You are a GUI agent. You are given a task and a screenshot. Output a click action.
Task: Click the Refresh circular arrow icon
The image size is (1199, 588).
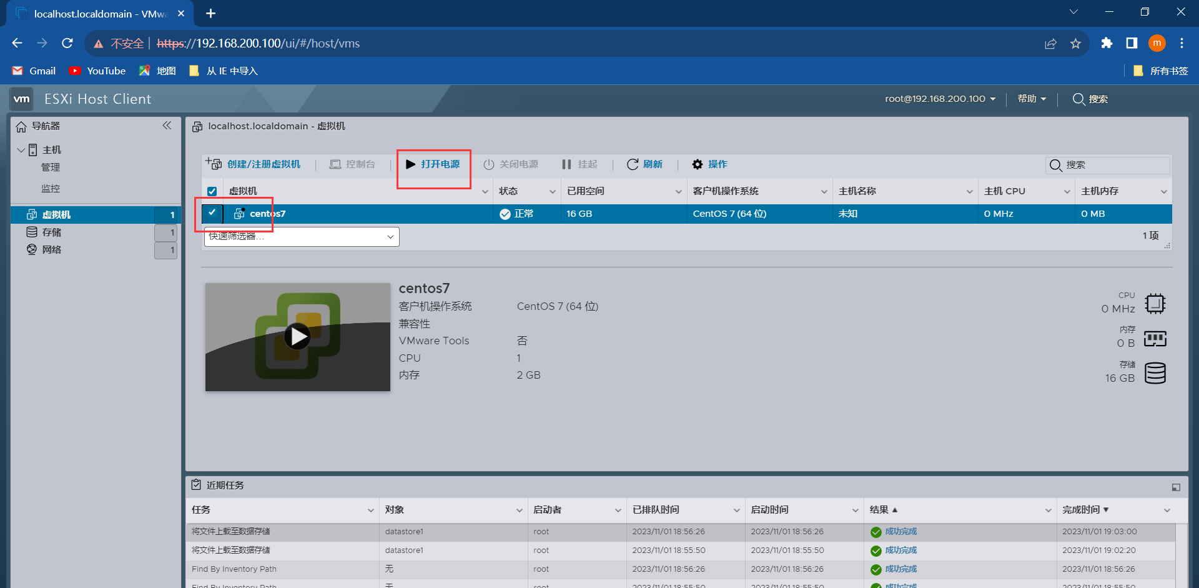633,164
